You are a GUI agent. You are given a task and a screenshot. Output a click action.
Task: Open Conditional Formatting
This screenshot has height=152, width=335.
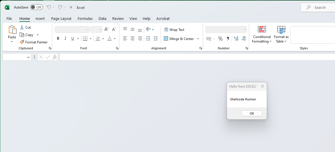(262, 35)
